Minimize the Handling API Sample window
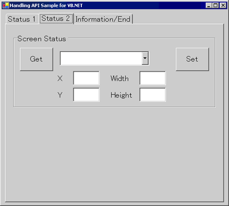This screenshot has width=229, height=206. (209, 5)
